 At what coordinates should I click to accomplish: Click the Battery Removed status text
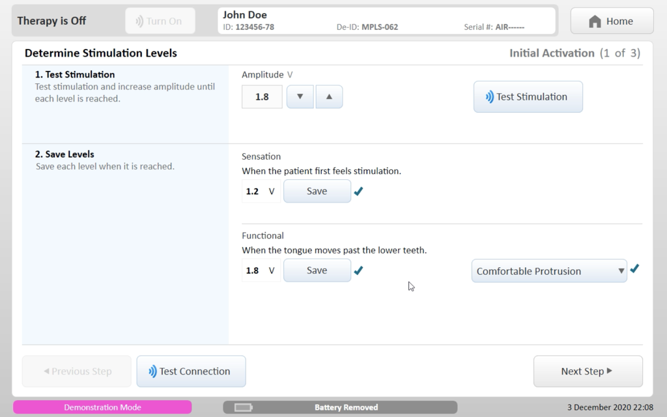tap(346, 407)
